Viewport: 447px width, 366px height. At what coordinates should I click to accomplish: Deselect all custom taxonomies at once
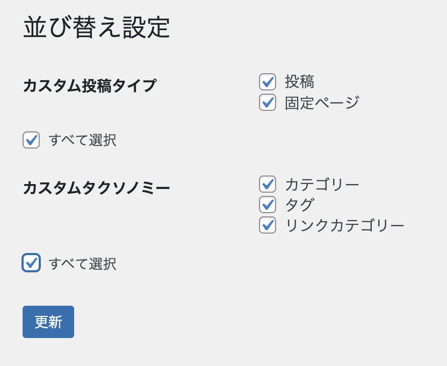31,263
